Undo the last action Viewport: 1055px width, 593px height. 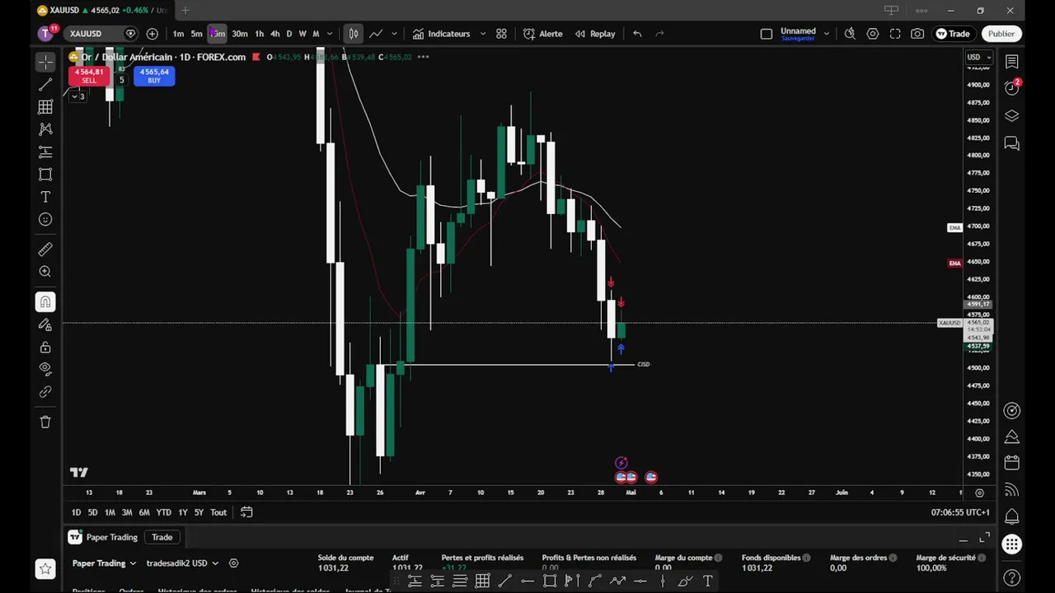[637, 34]
